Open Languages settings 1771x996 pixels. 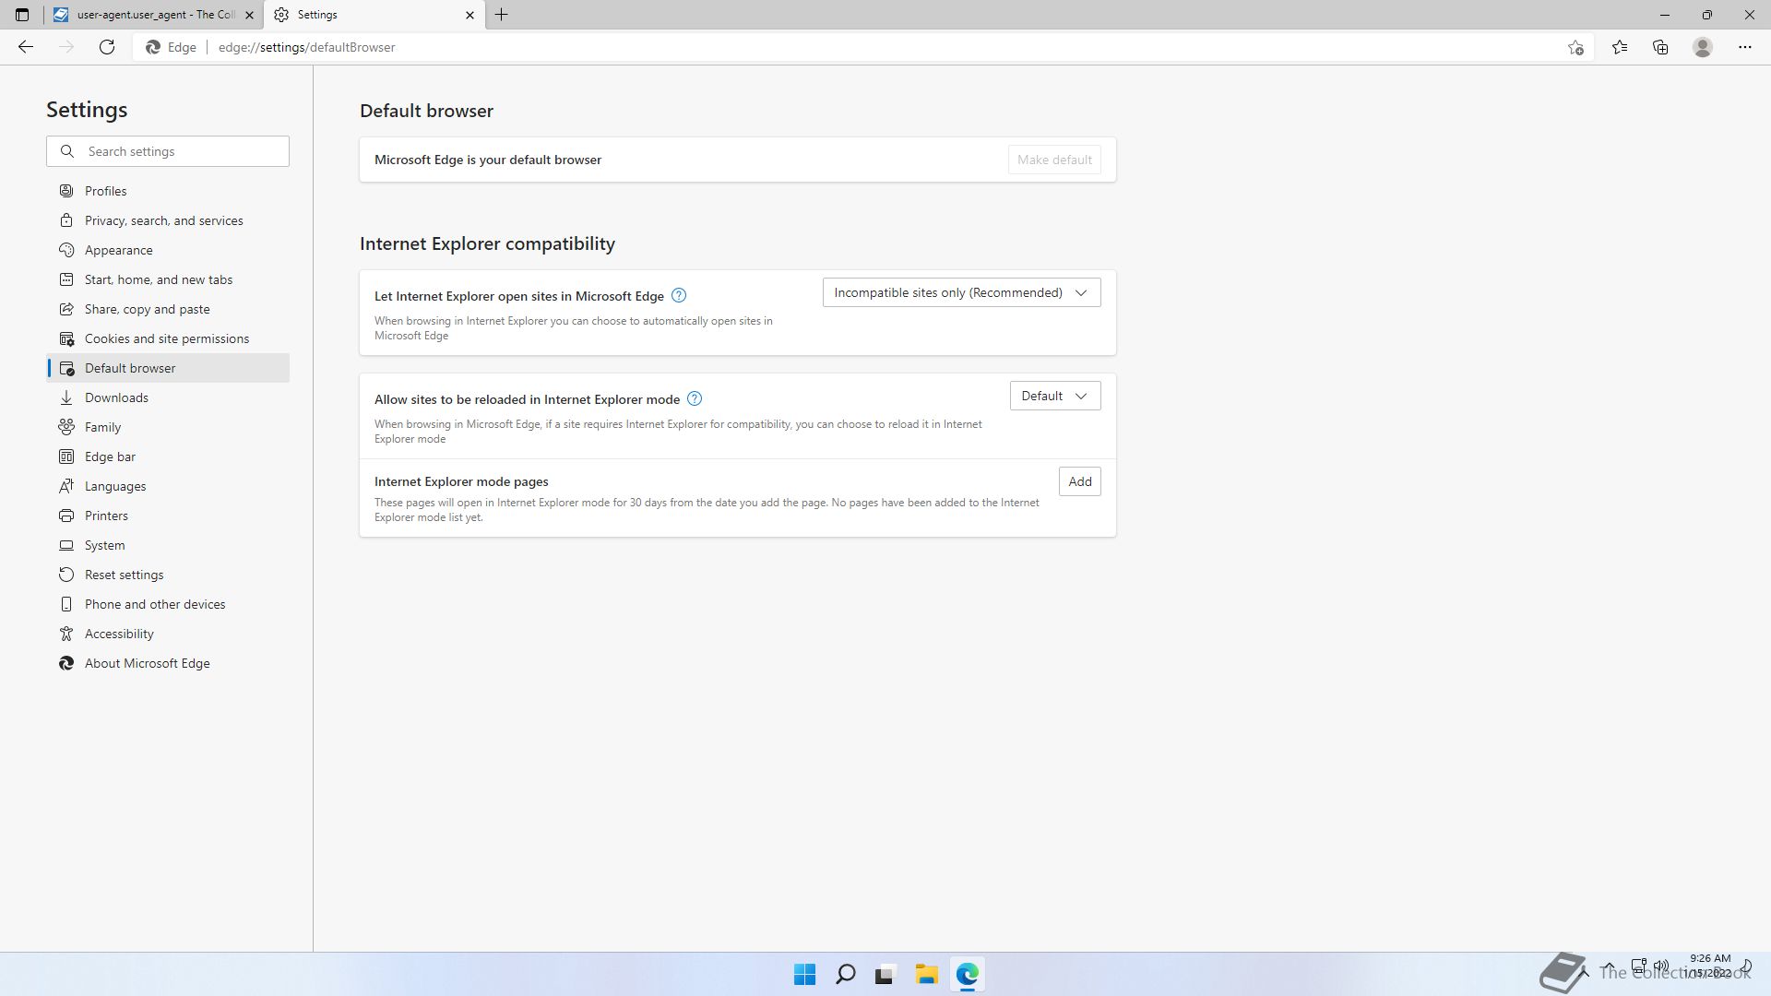pos(168,486)
